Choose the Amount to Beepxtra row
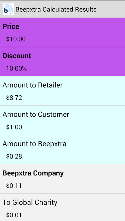The height and width of the screenshot is (221, 125). tap(62, 150)
